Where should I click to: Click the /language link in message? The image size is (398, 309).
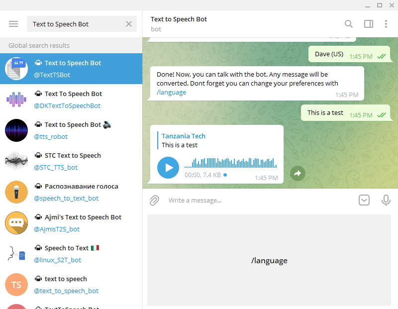click(171, 93)
